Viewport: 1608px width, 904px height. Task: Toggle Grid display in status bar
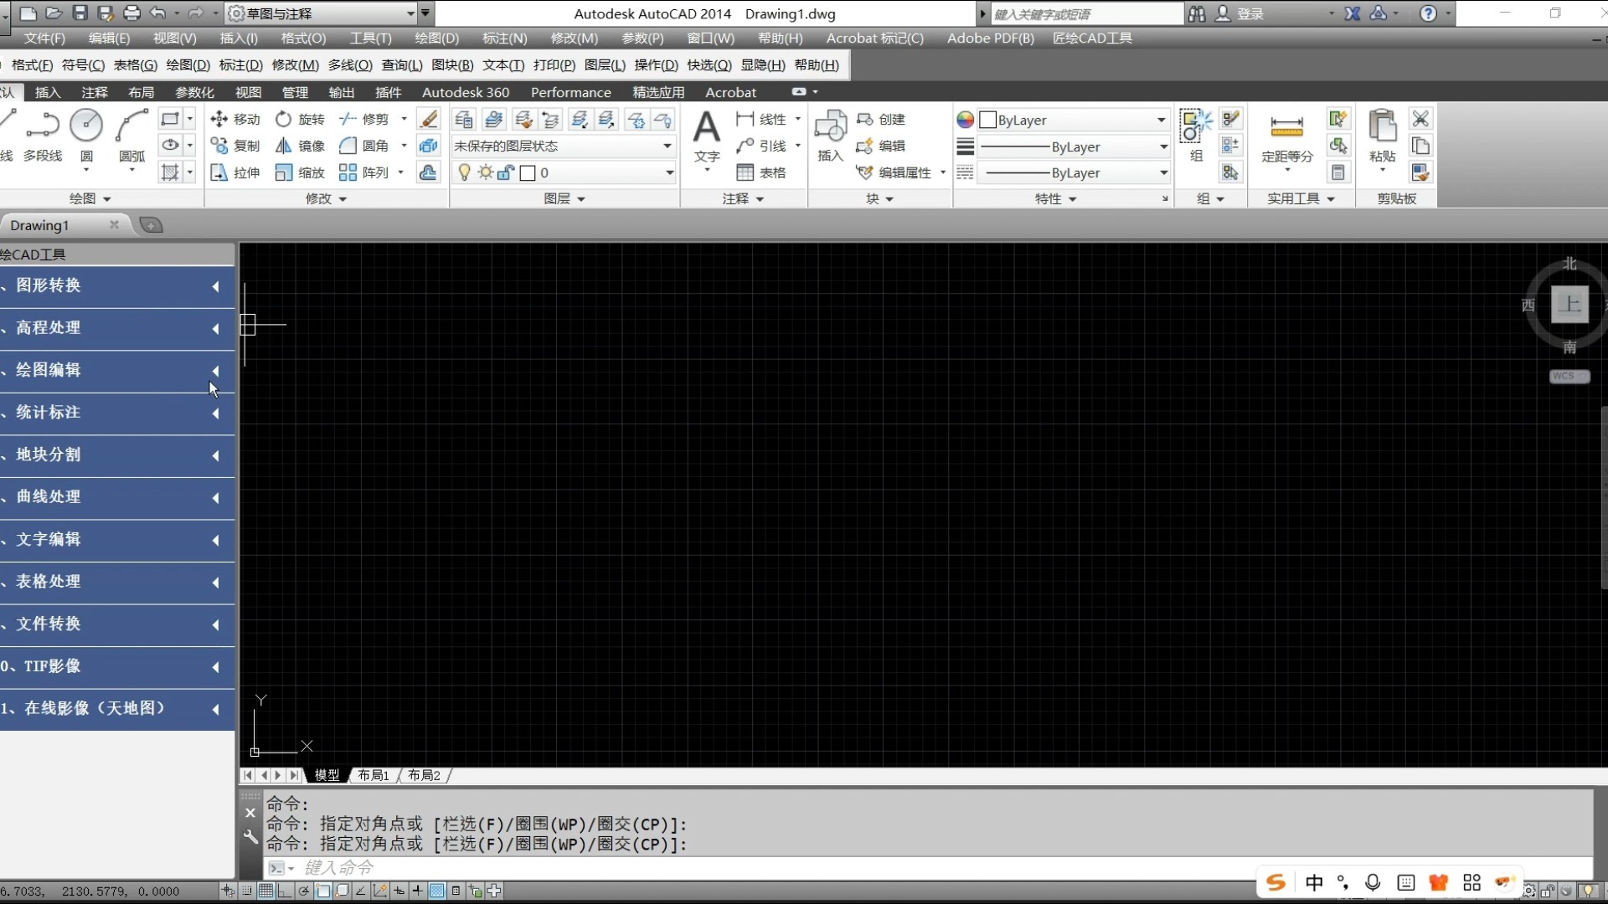pos(265,891)
